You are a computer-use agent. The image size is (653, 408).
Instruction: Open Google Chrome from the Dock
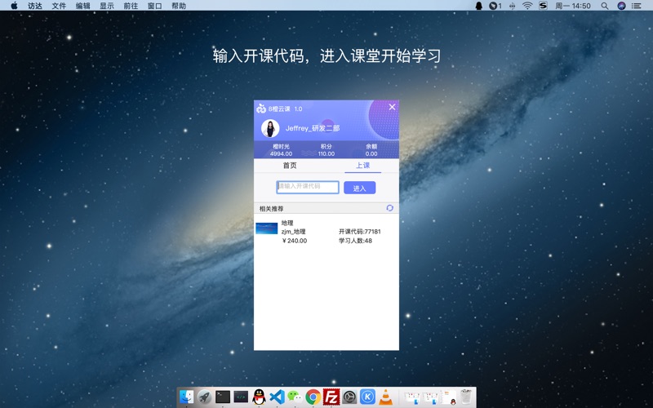313,397
